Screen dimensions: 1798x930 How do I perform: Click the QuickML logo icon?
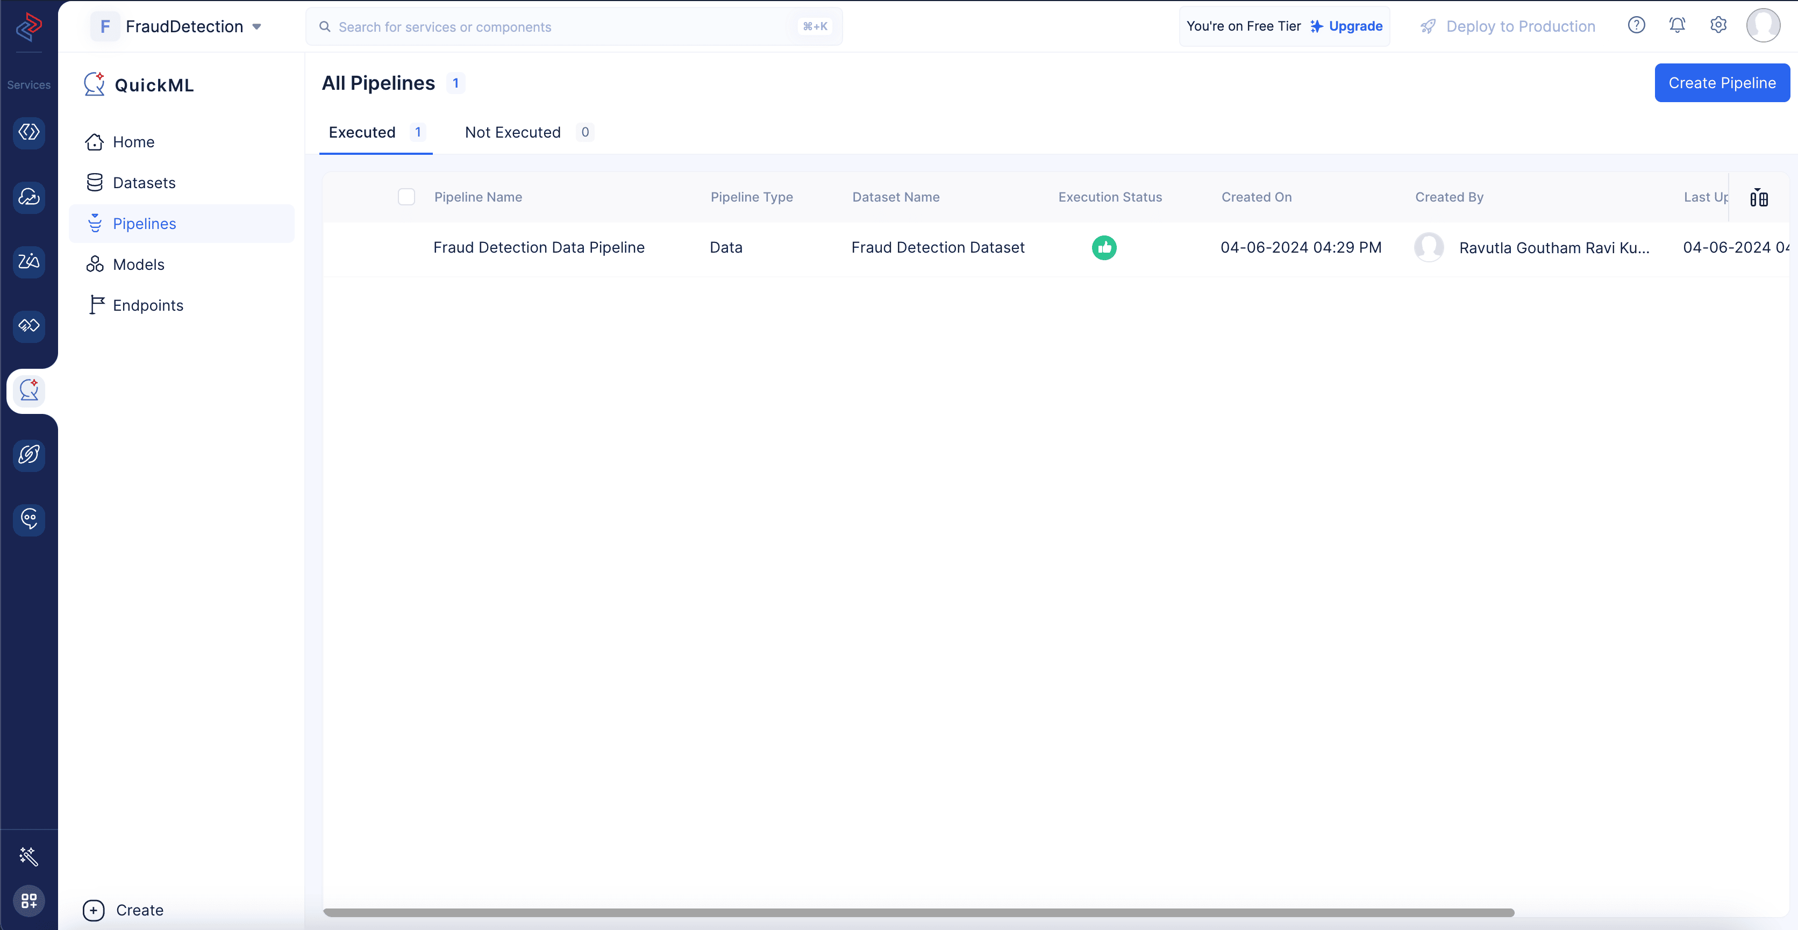pyautogui.click(x=94, y=84)
